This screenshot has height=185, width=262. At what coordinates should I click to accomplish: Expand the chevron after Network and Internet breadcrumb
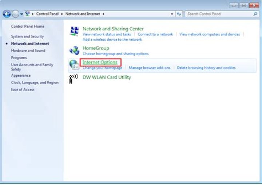[x=103, y=14]
